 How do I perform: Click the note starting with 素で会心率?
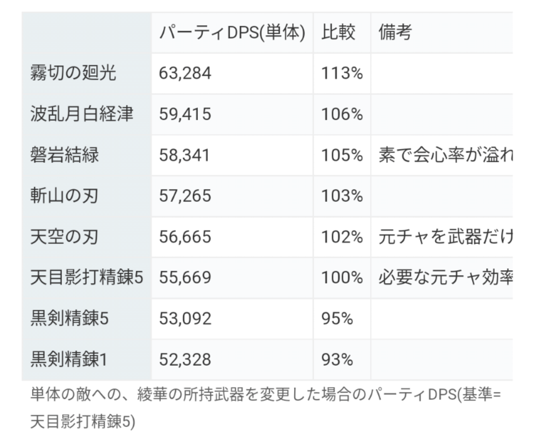pyautogui.click(x=445, y=155)
